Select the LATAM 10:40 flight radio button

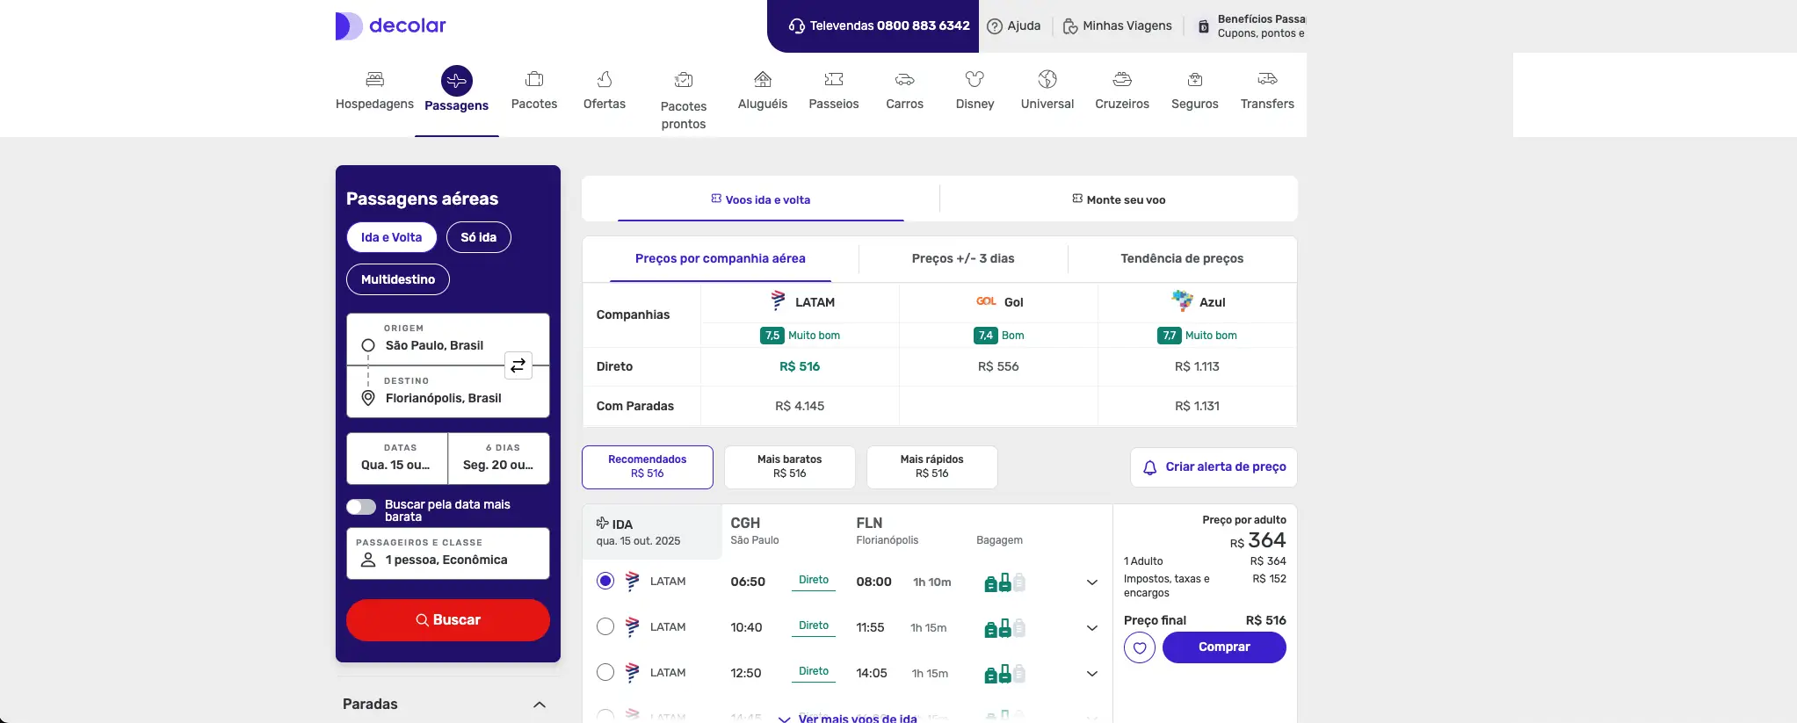click(x=605, y=627)
